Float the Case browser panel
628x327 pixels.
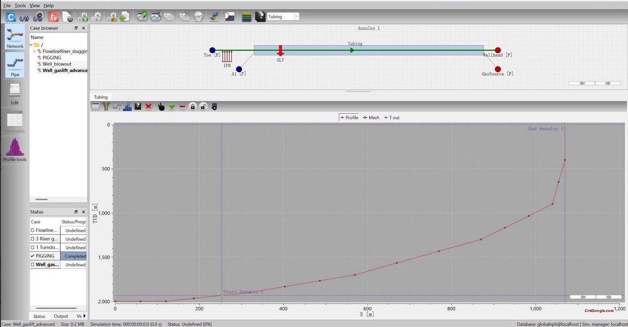[x=76, y=28]
